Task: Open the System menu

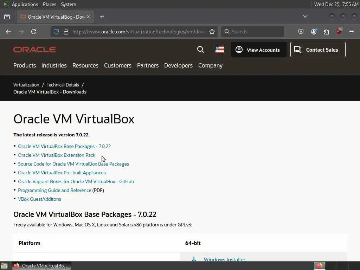Action: pos(69,4)
